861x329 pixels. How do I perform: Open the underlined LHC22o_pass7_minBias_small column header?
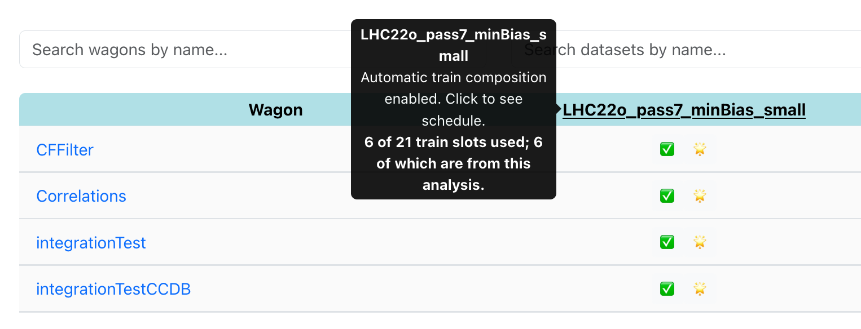click(x=684, y=110)
